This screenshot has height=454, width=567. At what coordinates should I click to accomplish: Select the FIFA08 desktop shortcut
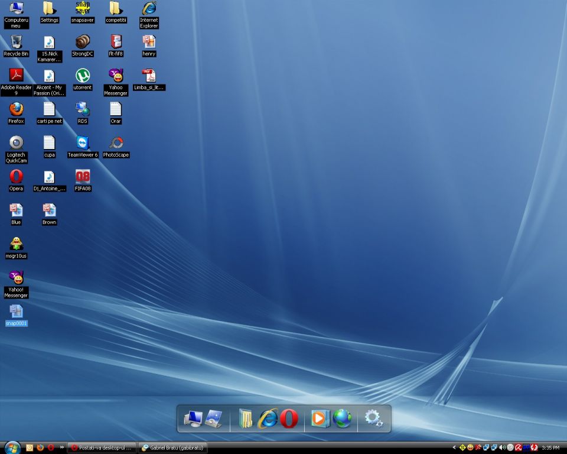(83, 177)
